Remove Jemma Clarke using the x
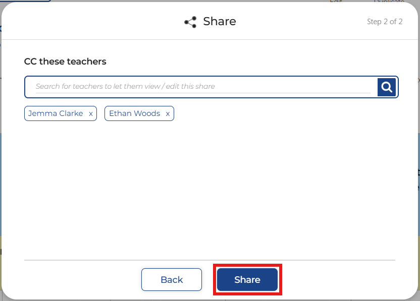This screenshot has height=301, width=420. (x=91, y=114)
